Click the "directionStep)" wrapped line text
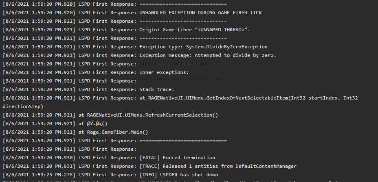This screenshot has height=182, width=378. coord(23,106)
